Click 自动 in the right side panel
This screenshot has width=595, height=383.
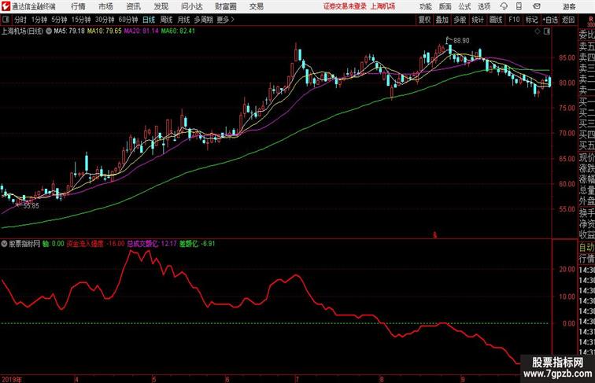tap(586, 248)
